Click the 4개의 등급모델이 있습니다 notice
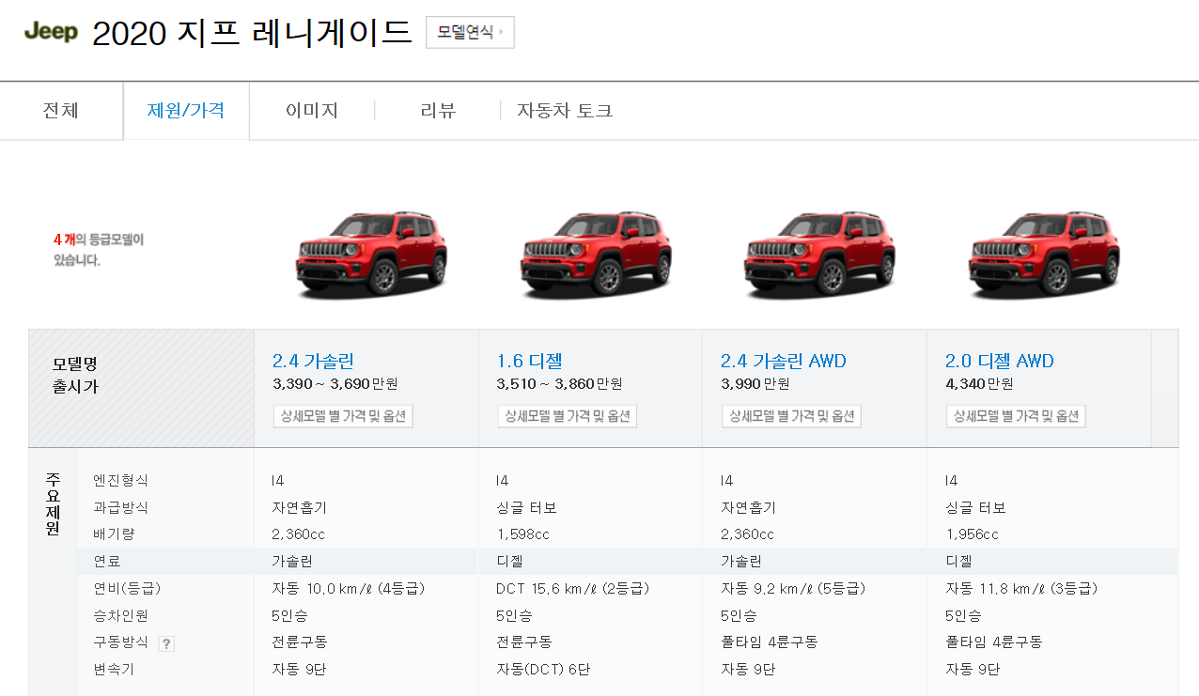This screenshot has height=696, width=1199. [99, 250]
